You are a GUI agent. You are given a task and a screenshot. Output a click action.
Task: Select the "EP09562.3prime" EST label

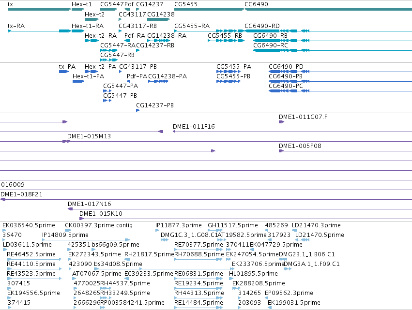point(289,293)
